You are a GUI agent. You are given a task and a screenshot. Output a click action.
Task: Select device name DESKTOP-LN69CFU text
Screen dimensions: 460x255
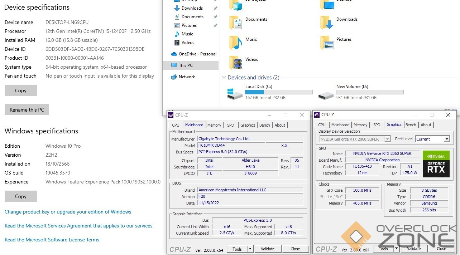[x=67, y=22]
